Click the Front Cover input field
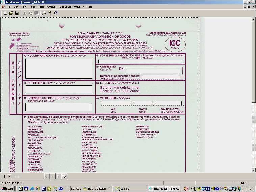The image size is (256, 192). (x=140, y=61)
